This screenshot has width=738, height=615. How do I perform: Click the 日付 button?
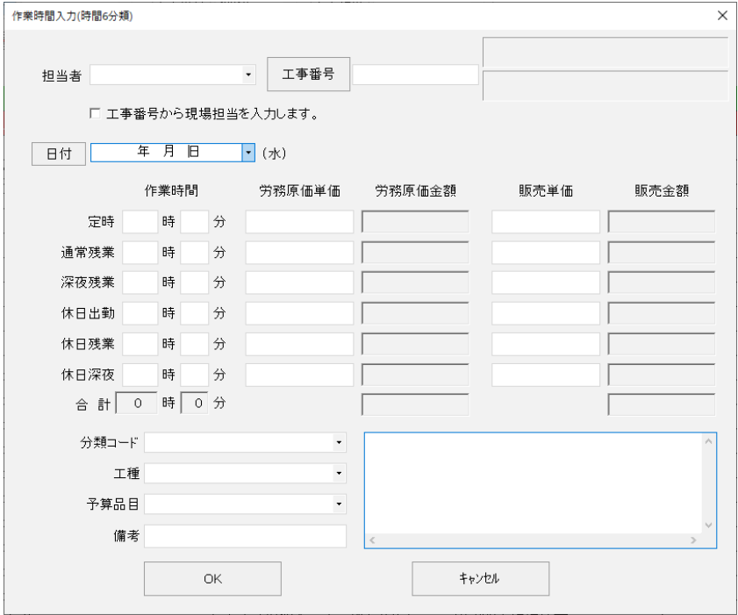pyautogui.click(x=59, y=153)
